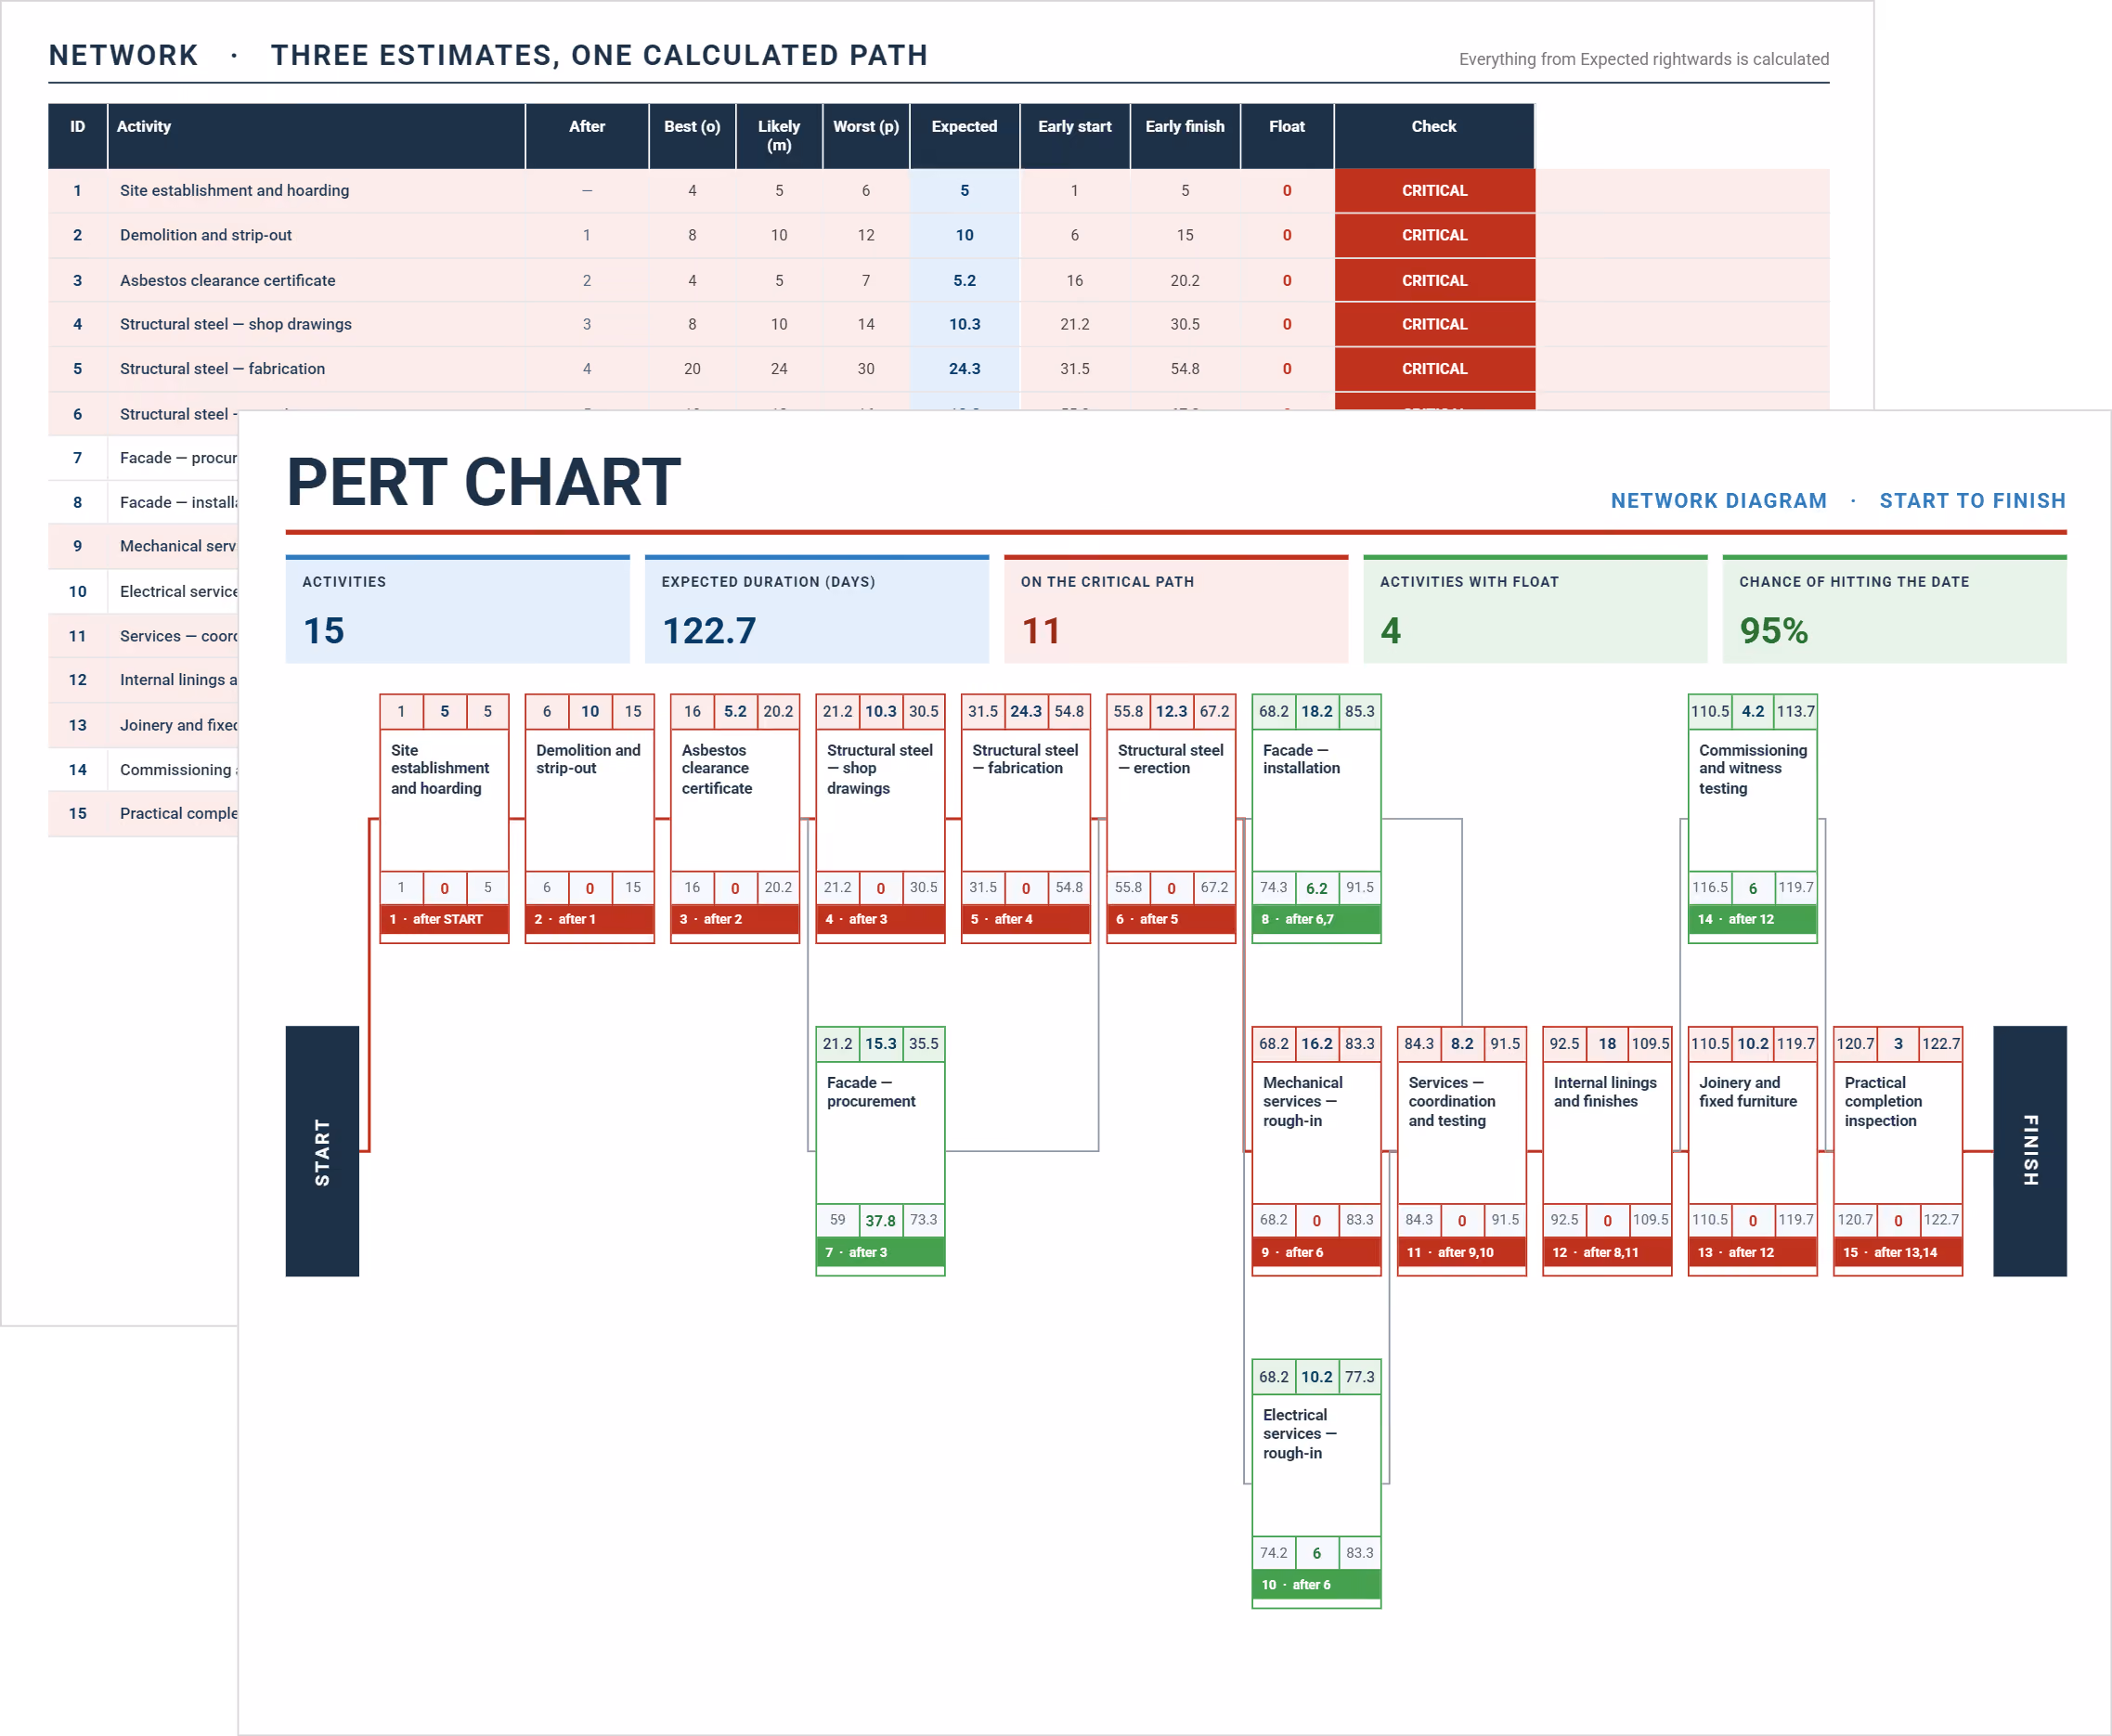Select the Expected Duration 122.7 card
This screenshot has width=2112, height=1736.
(x=816, y=609)
